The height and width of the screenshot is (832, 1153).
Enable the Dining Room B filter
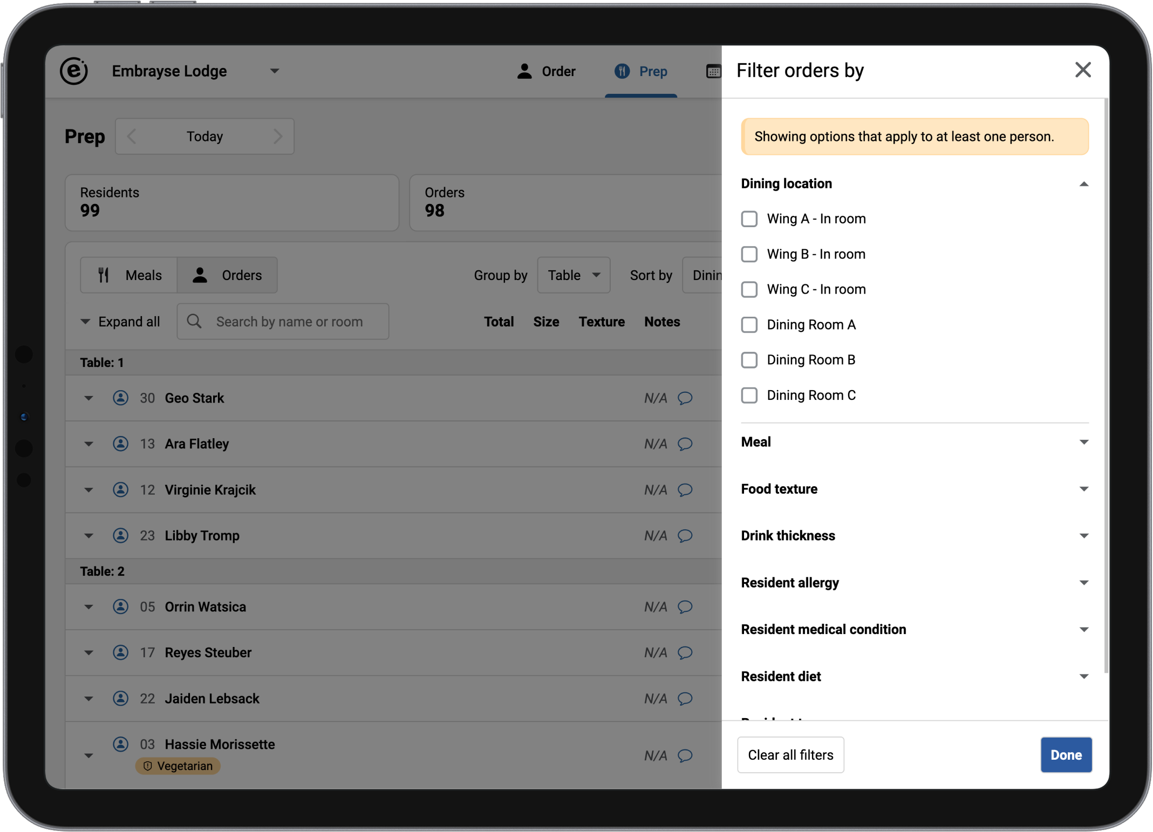coord(749,360)
